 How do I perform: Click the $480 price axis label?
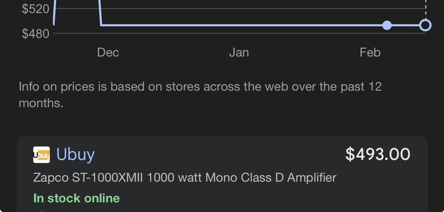click(35, 33)
